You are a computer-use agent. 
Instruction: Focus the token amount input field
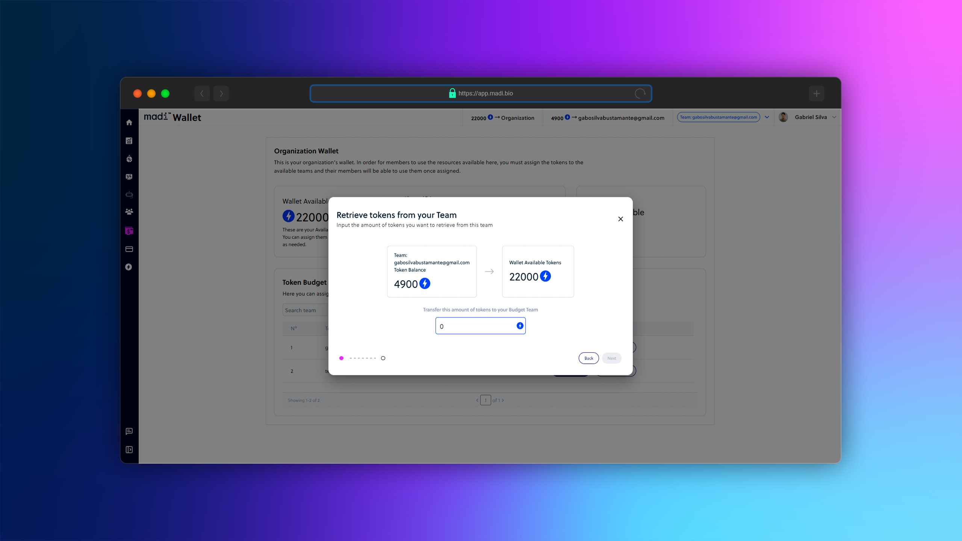[480, 326]
